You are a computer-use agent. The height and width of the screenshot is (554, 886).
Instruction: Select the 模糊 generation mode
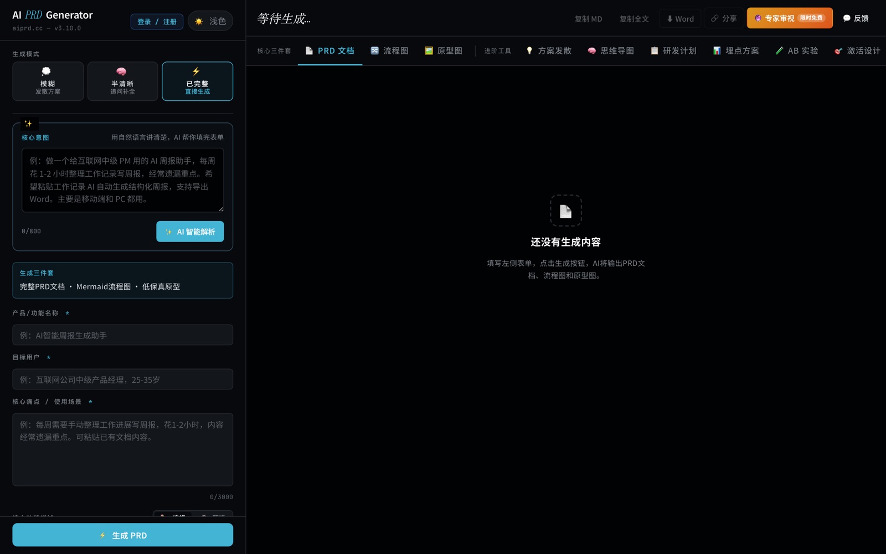tap(48, 81)
